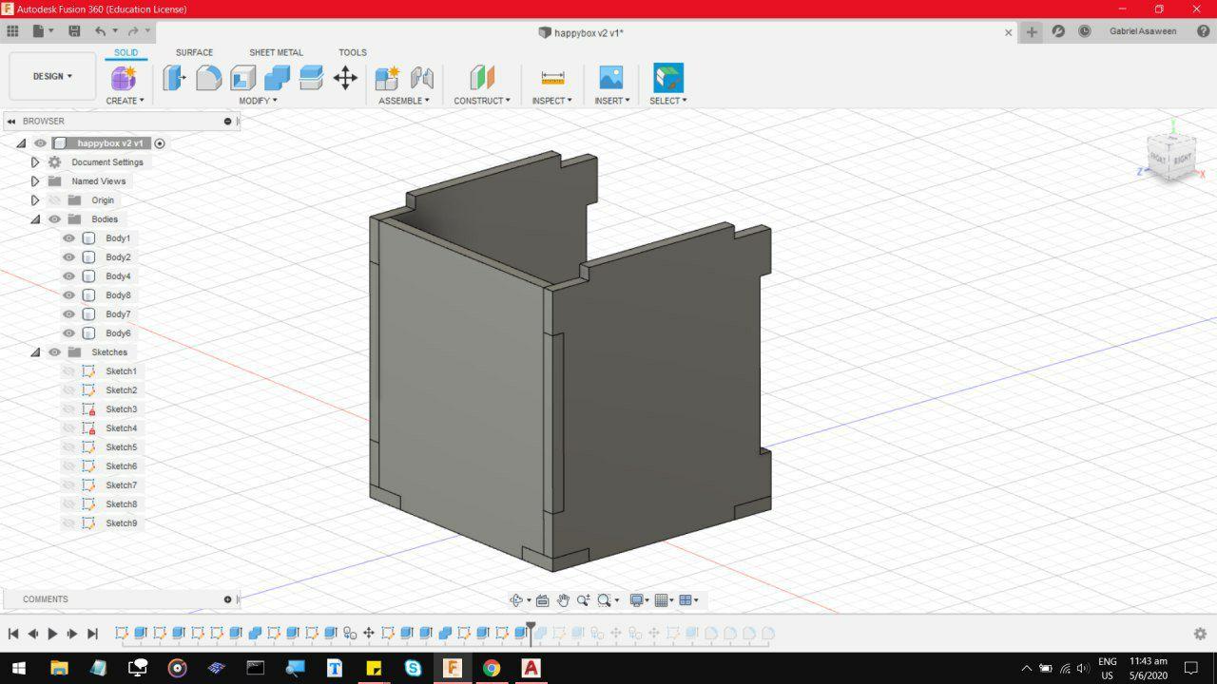Click the Assemble New Component icon
This screenshot has height=684, width=1217.
387,78
